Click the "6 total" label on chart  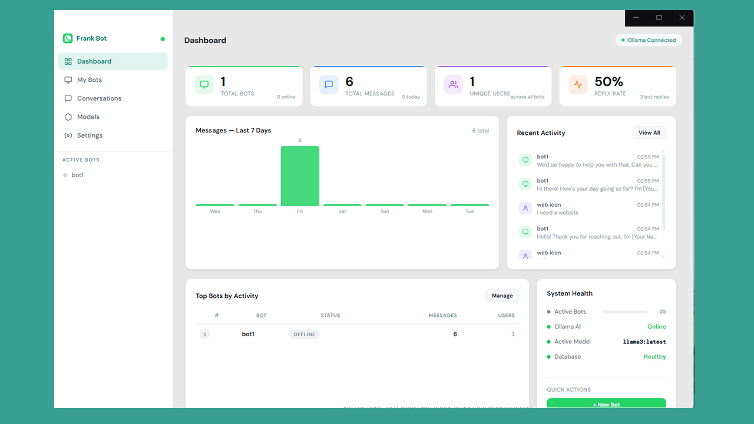(x=481, y=131)
